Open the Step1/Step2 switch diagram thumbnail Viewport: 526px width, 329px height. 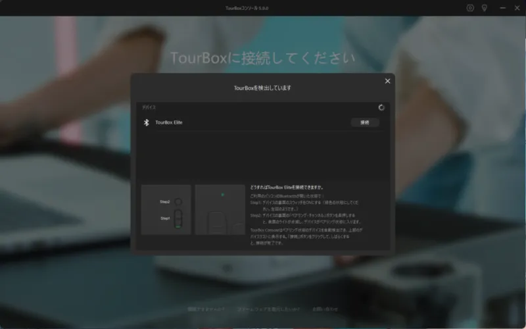coord(166,210)
